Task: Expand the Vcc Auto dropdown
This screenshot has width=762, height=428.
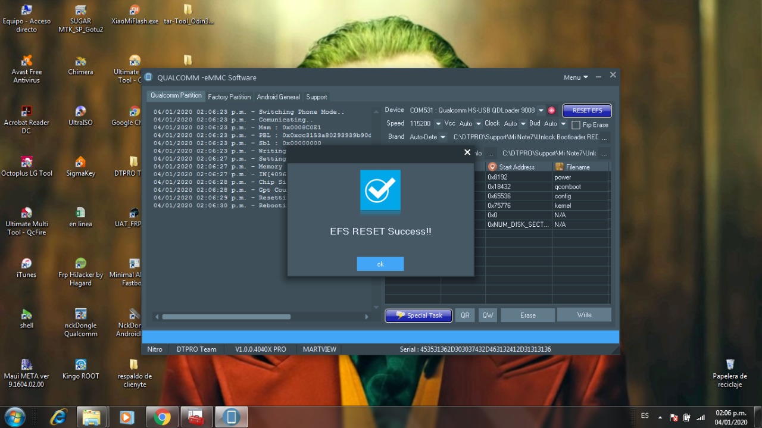Action: point(478,124)
